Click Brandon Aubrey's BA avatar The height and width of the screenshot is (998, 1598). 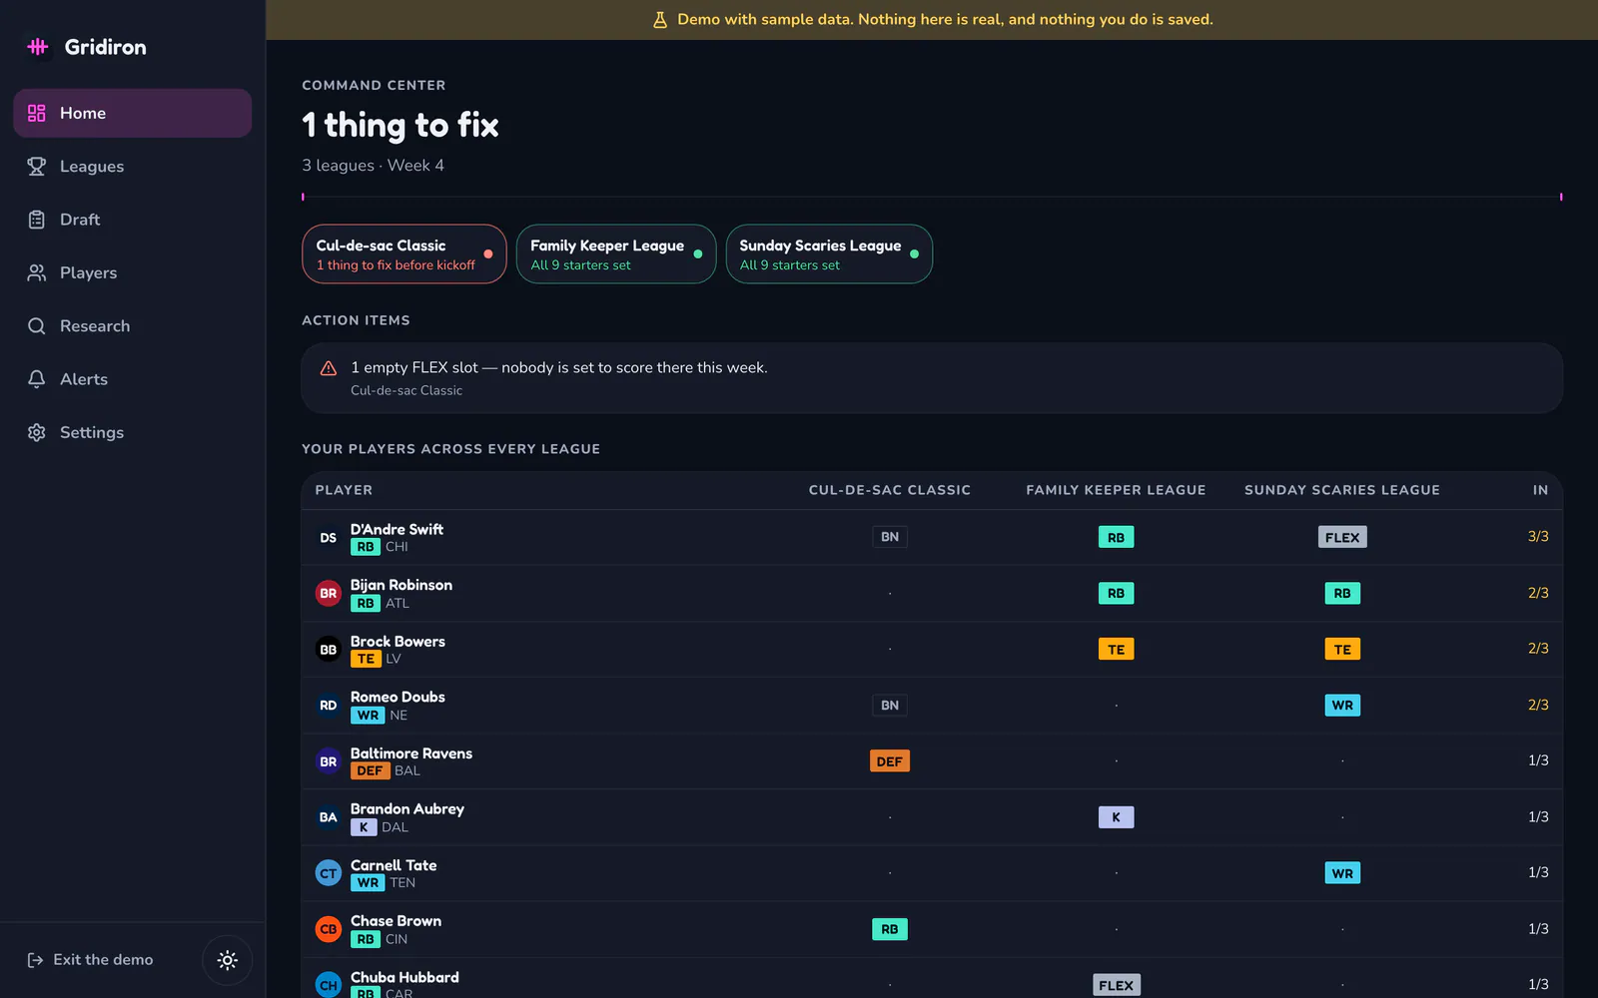[x=329, y=817]
